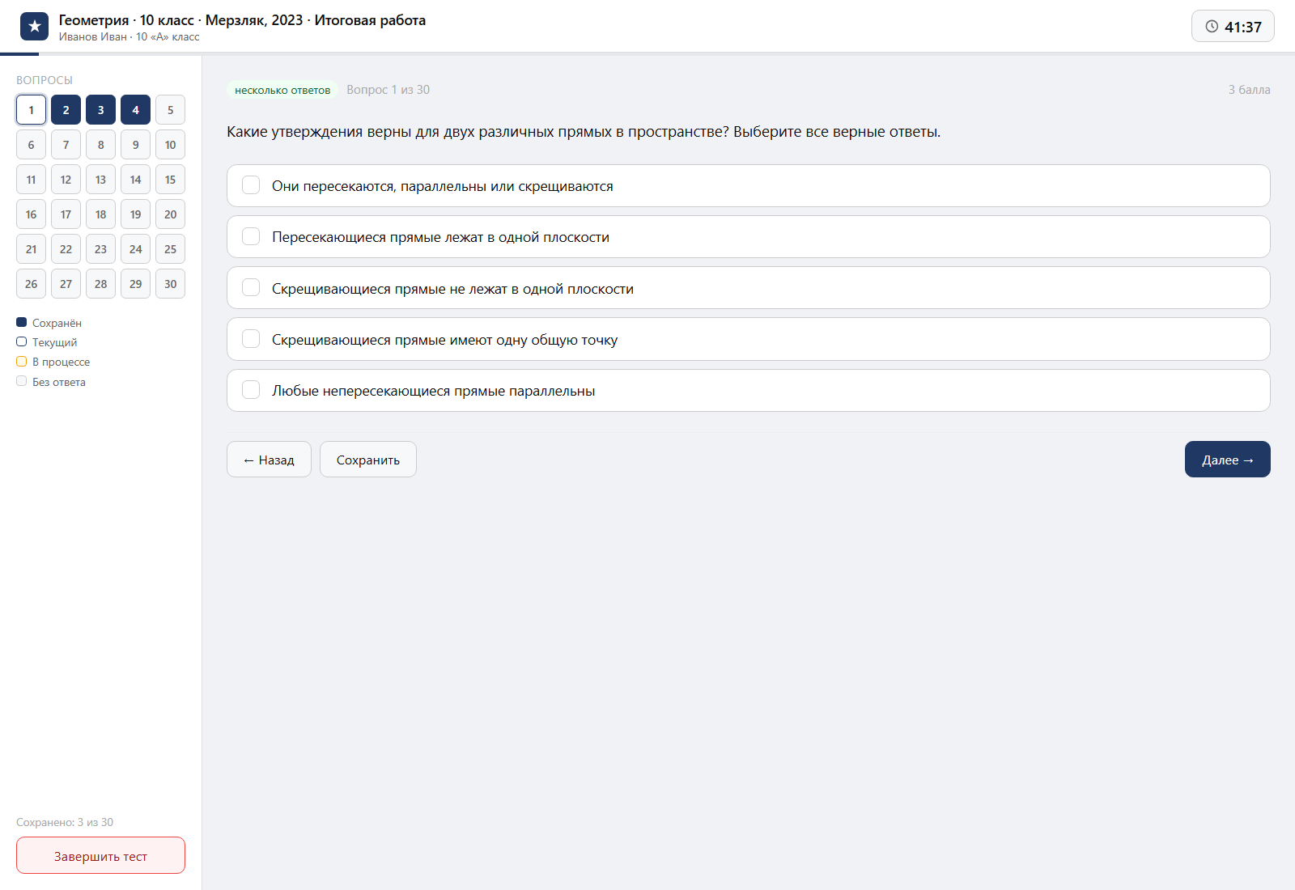Open question 12 in navigator
The width and height of the screenshot is (1295, 890).
click(66, 180)
